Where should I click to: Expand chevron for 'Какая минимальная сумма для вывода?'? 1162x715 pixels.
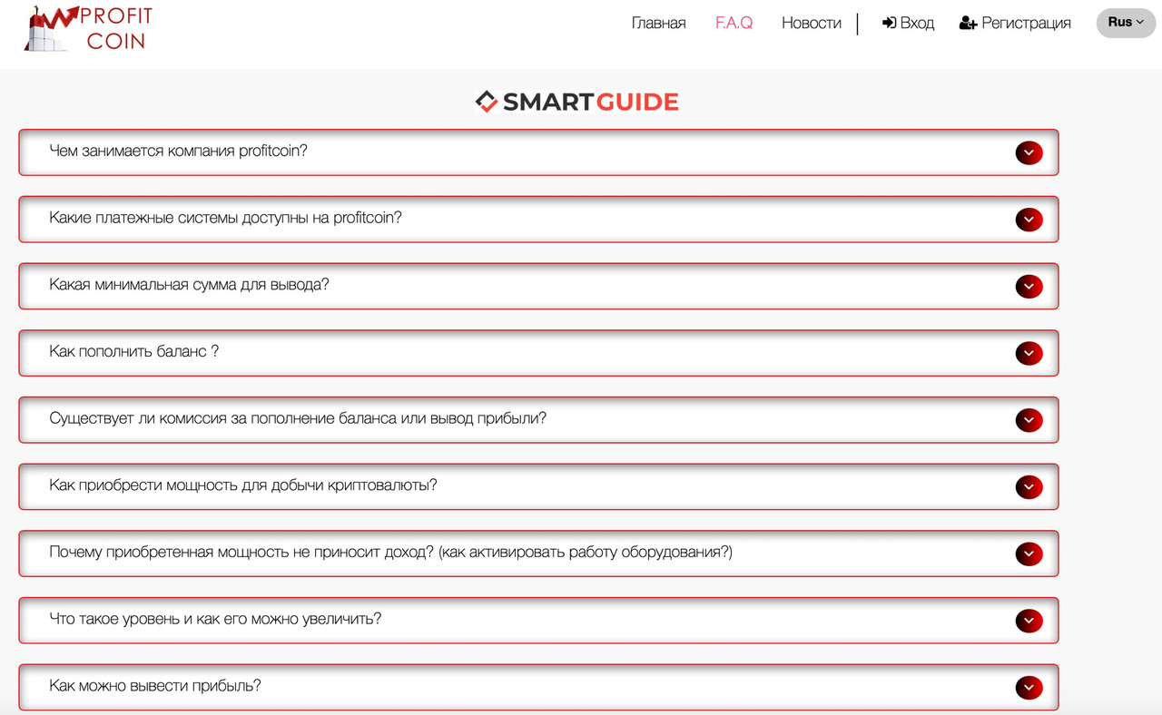(x=1029, y=287)
